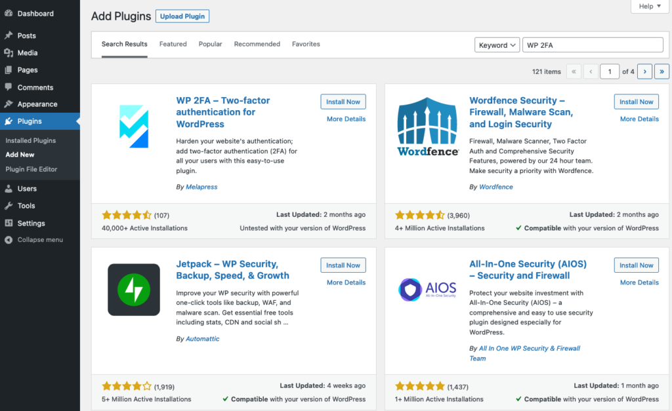Screen dimensions: 672x411
Task: Open WP 2FA plugin title link
Action: point(223,112)
